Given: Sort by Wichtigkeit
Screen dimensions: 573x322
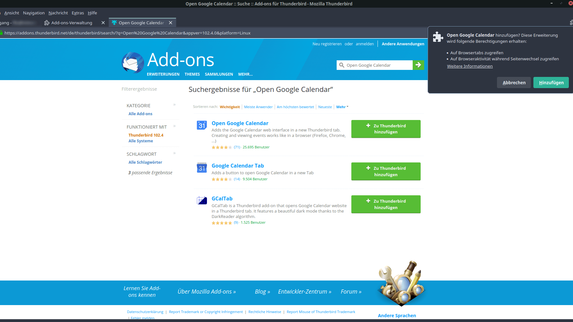Looking at the screenshot, I should point(230,107).
